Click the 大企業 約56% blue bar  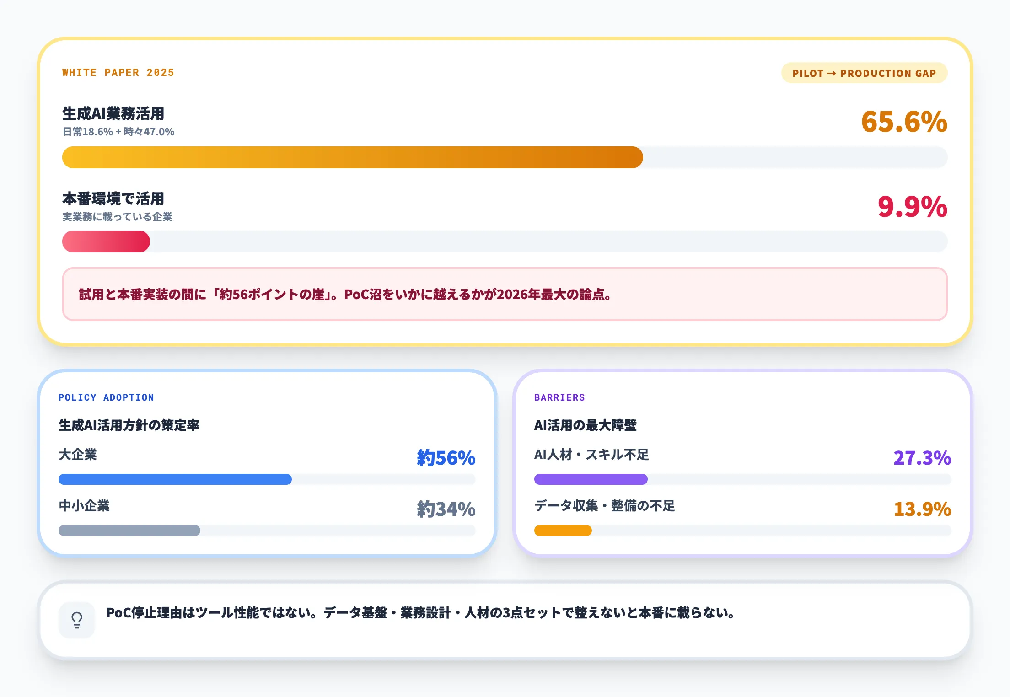click(x=174, y=480)
